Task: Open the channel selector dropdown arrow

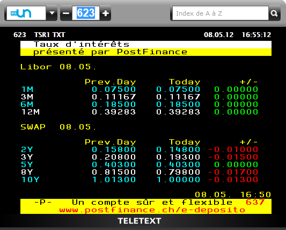Action: point(52,13)
